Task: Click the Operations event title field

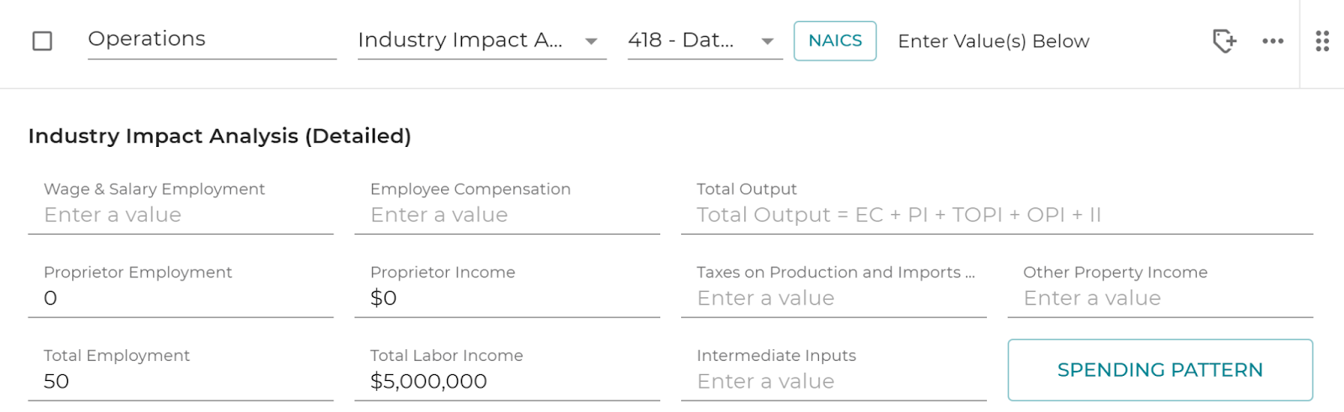Action: pos(212,39)
